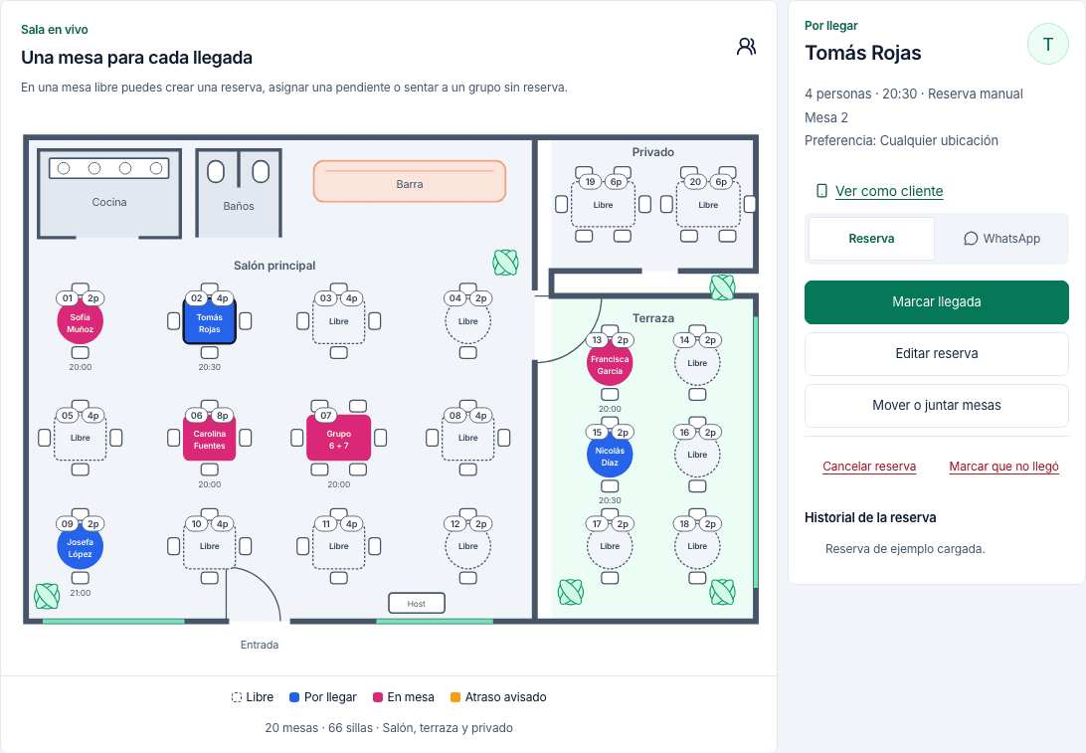Click the Host stand on the floor plan
The width and height of the screenshot is (1086, 753).
point(417,604)
